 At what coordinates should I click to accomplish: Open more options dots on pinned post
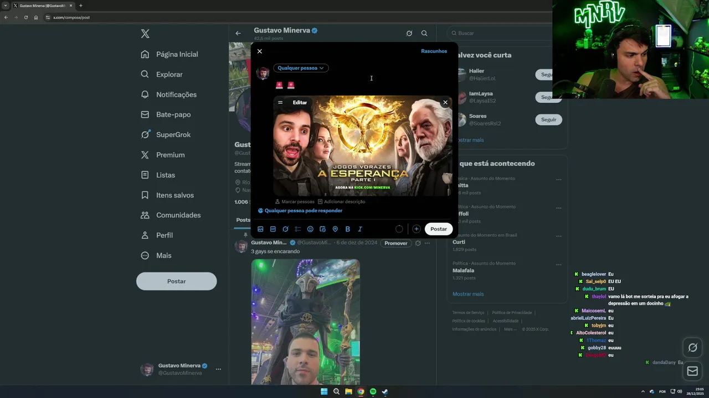coord(427,243)
